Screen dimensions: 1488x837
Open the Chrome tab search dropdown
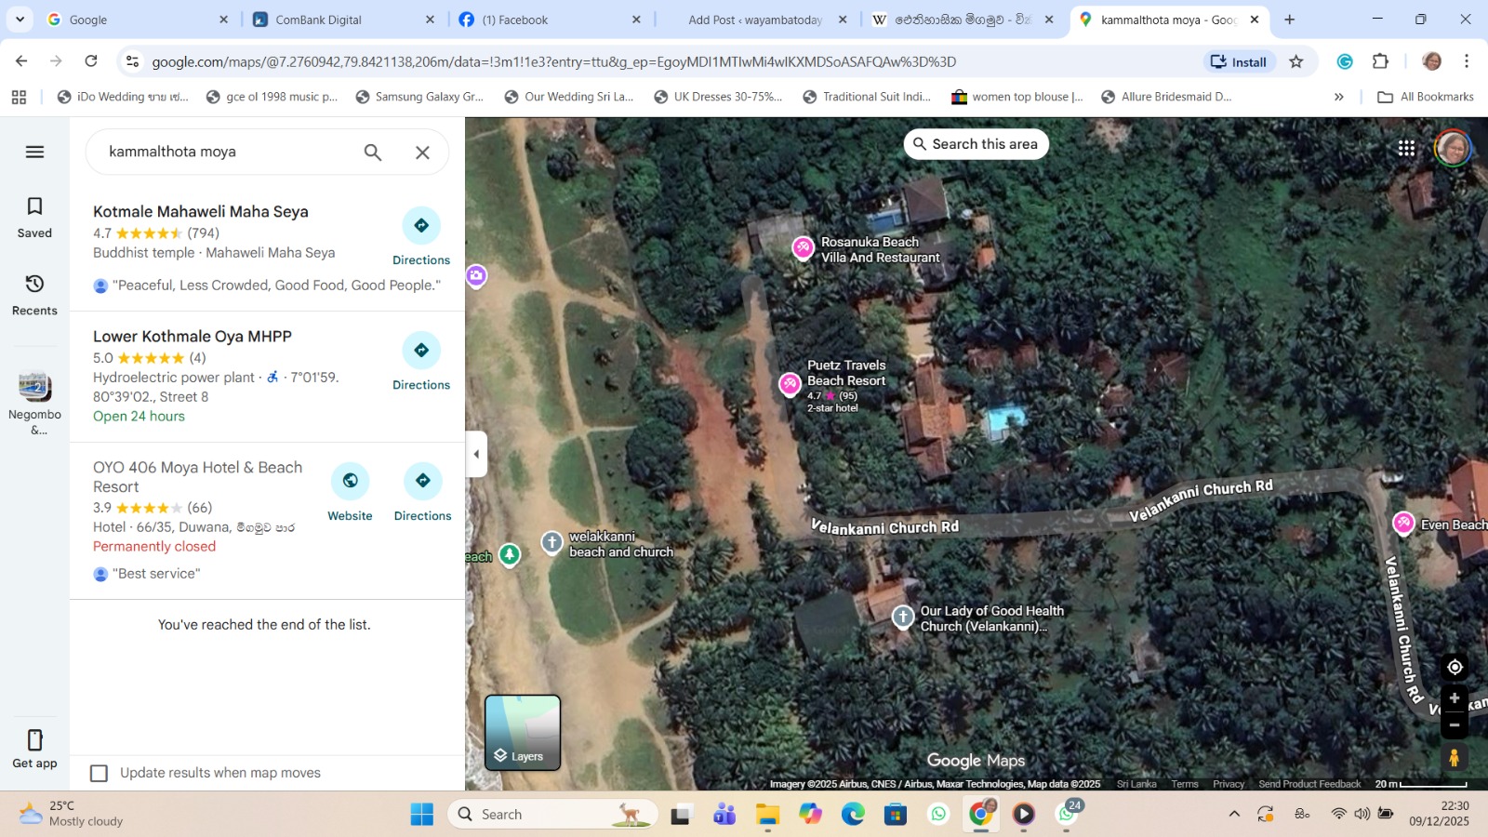(x=20, y=19)
